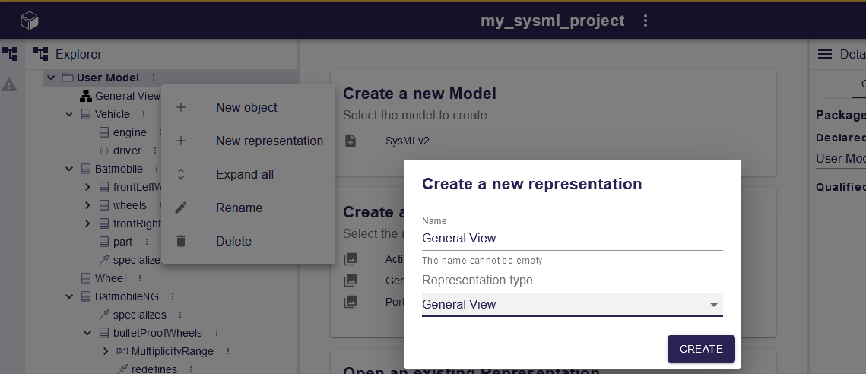The image size is (866, 374).
Task: Select Expand all in context menu
Action: point(244,175)
